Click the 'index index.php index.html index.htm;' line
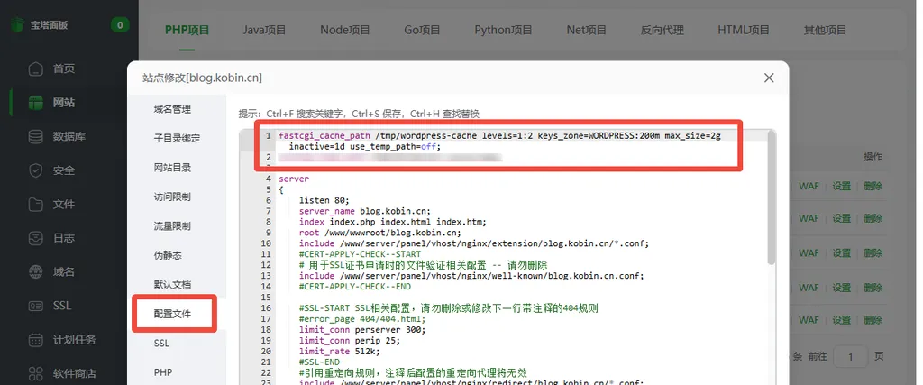 [x=393, y=222]
